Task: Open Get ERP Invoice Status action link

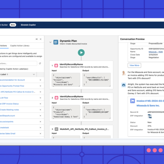Action: (x=9, y=104)
